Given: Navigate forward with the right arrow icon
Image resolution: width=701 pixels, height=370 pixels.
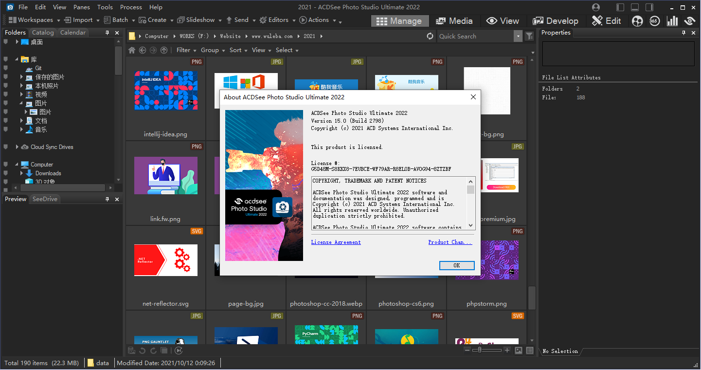Looking at the screenshot, I should [x=153, y=50].
